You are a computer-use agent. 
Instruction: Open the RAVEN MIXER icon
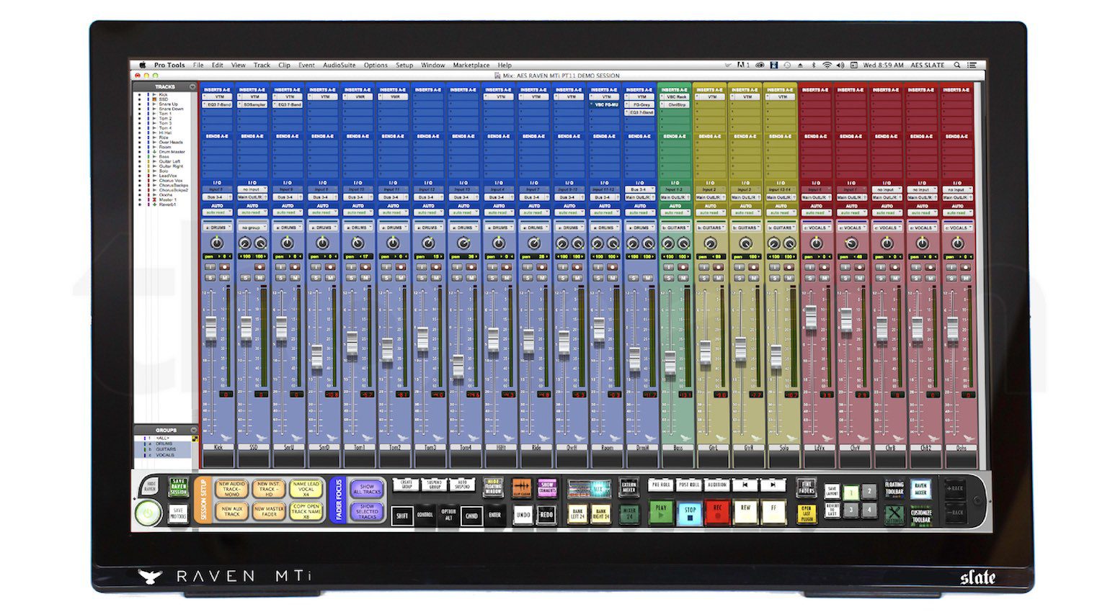920,488
